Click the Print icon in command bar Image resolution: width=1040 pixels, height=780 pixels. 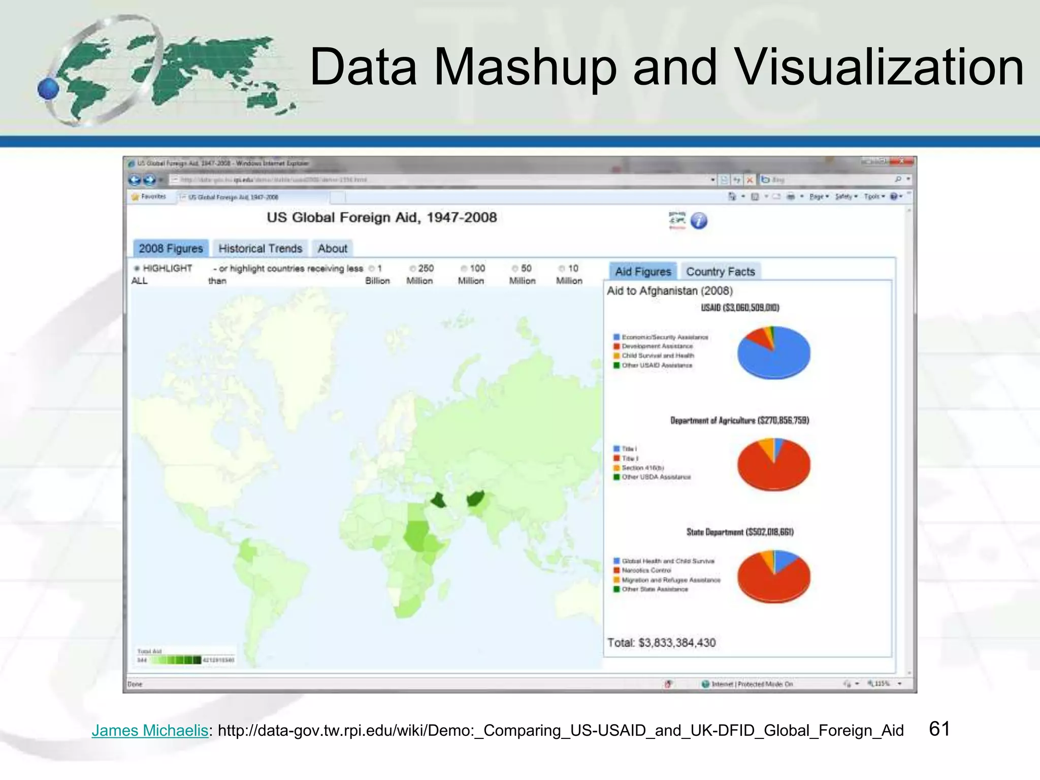(x=791, y=197)
